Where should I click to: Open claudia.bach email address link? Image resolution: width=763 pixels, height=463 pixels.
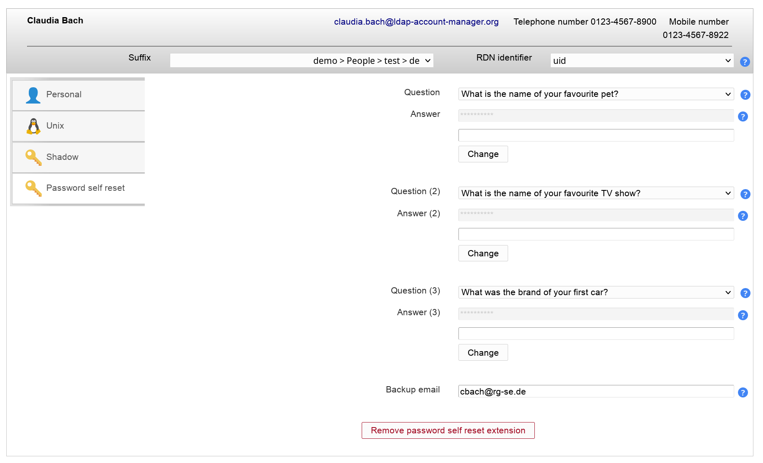[416, 22]
